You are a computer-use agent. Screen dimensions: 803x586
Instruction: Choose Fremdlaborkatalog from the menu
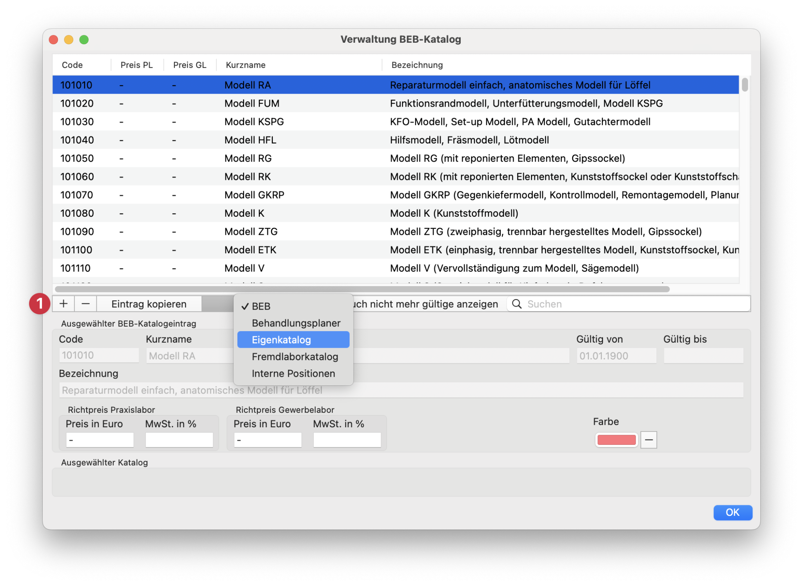(293, 357)
